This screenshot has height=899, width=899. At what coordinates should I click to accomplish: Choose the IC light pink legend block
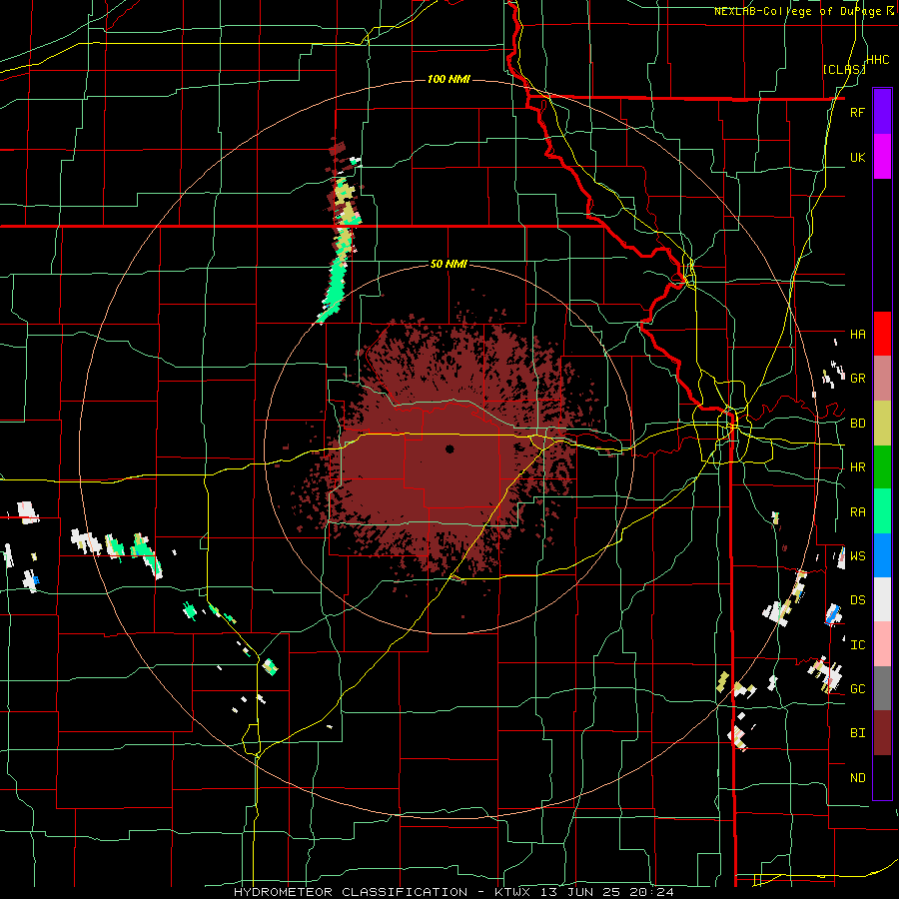coord(882,644)
